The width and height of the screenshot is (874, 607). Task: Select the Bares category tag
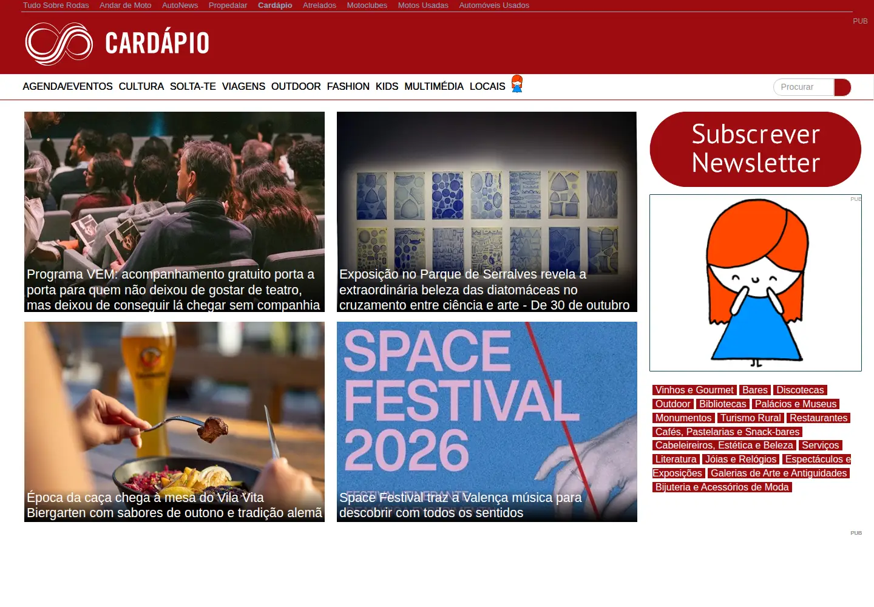755,390
